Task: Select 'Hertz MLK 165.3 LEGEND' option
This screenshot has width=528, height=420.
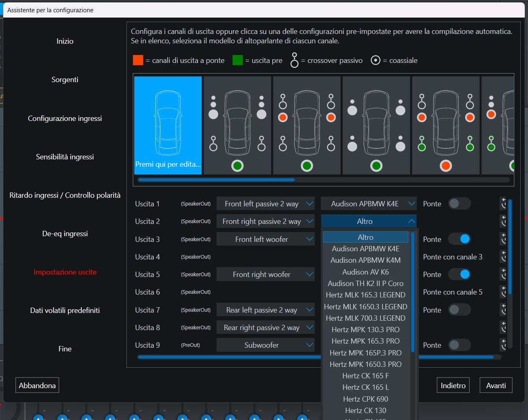Action: (x=366, y=295)
